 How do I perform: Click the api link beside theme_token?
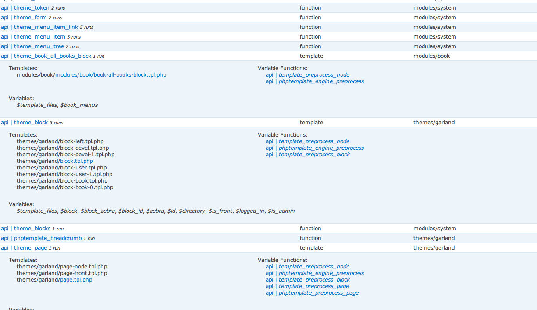[x=5, y=8]
